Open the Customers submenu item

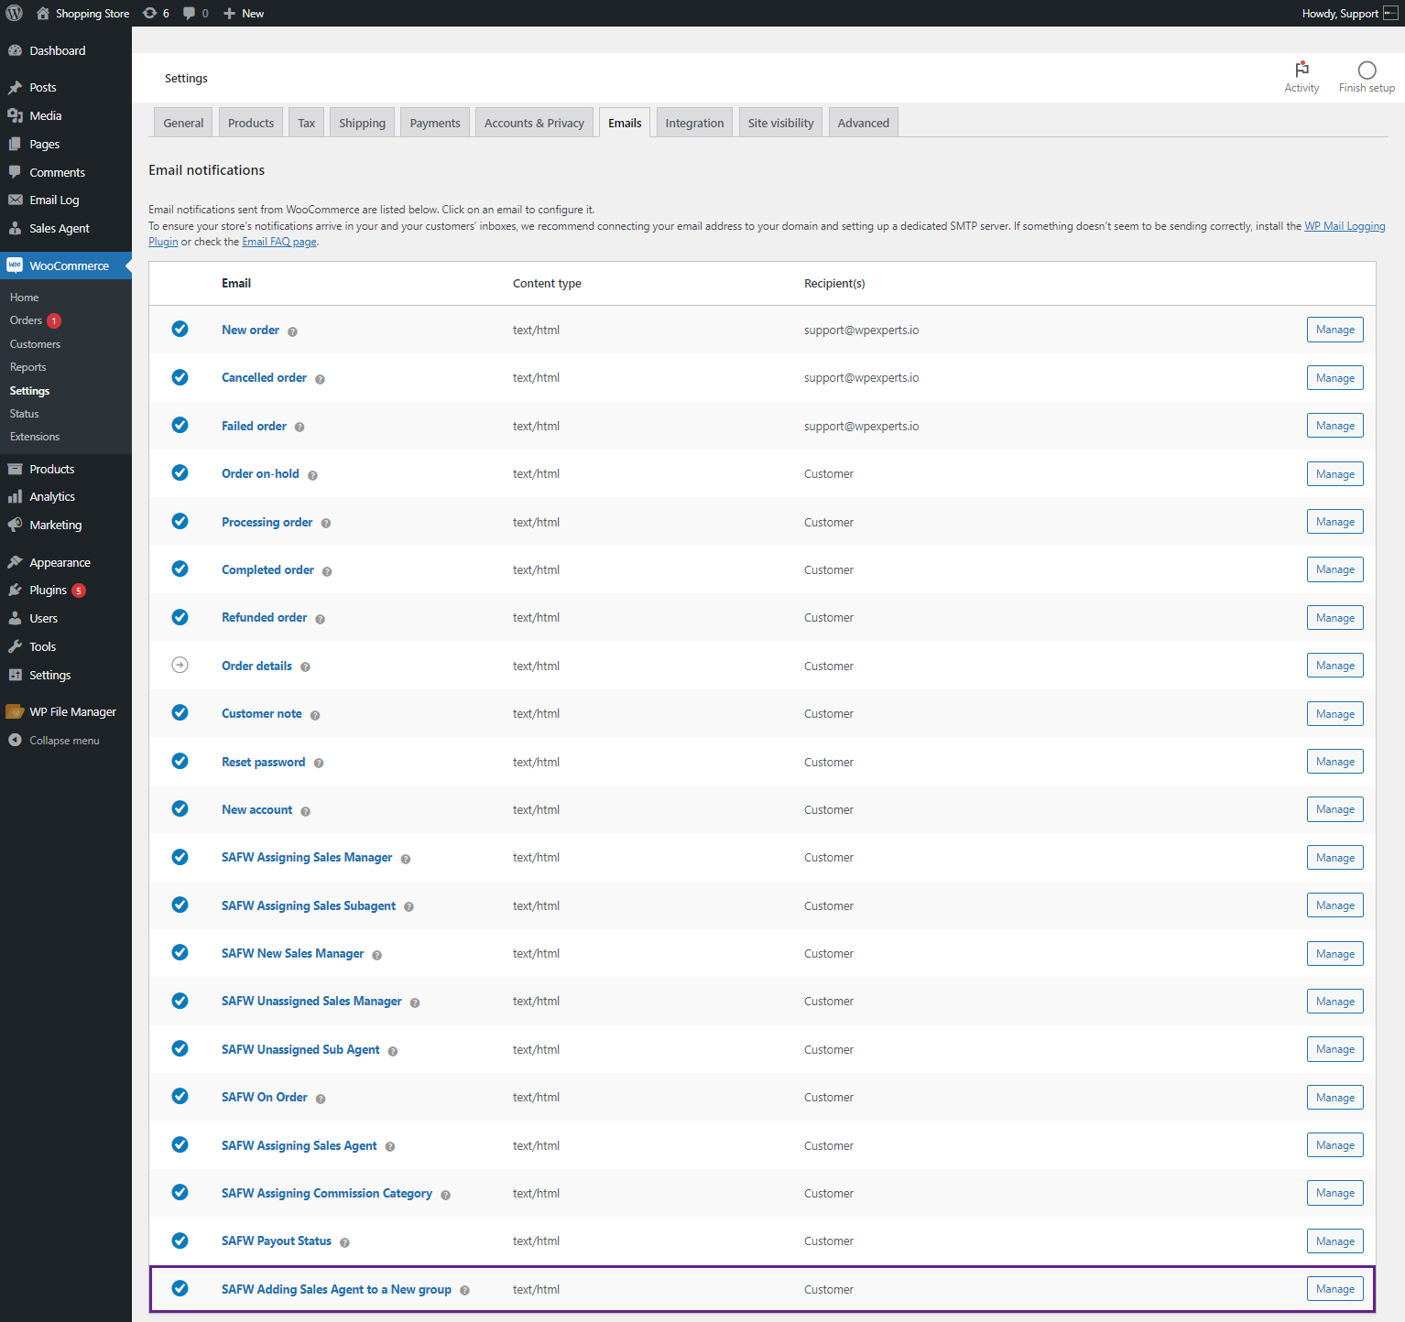coord(35,344)
